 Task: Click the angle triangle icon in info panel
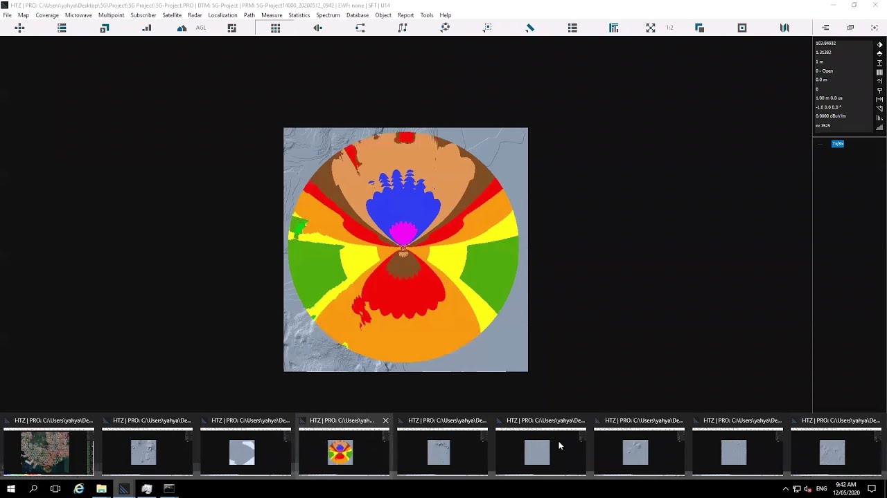click(879, 109)
